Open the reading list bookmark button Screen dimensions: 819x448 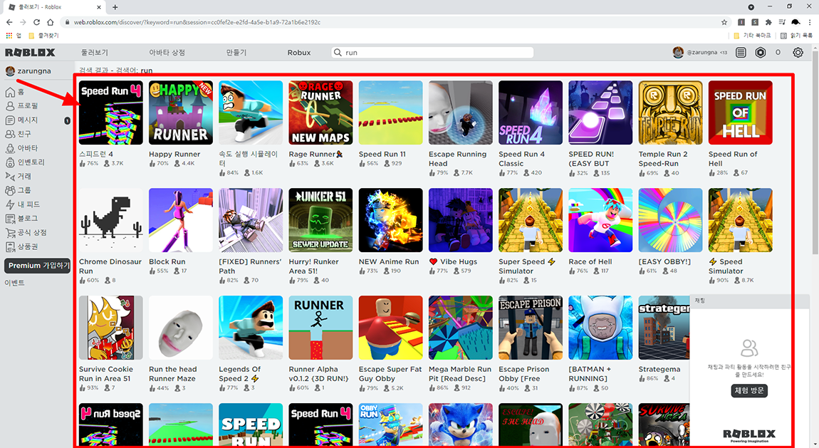click(x=796, y=36)
